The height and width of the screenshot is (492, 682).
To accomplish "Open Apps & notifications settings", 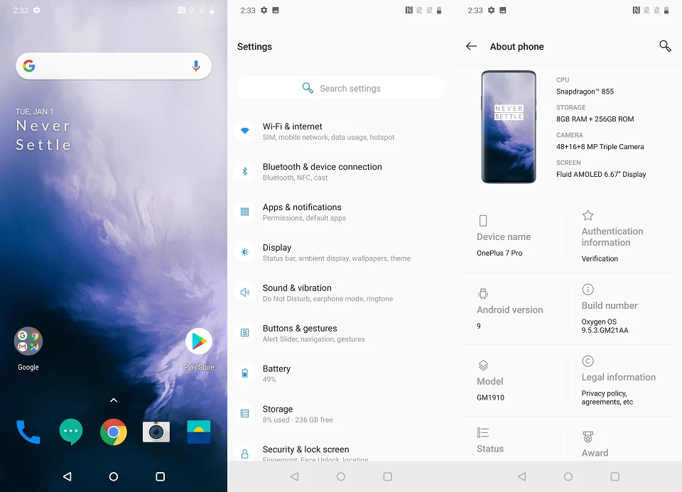I will tap(341, 212).
